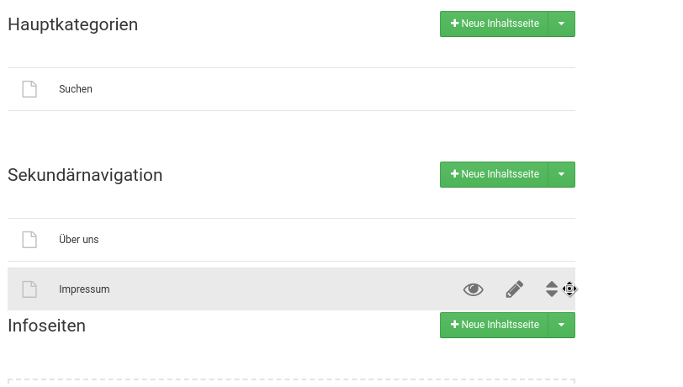Click the page icon beside Impressum
Viewport: 683px width, 387px height.
(29, 289)
